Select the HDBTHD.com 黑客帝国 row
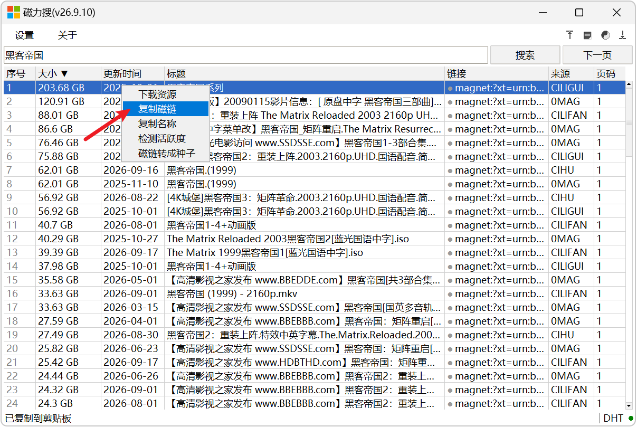 coord(315,362)
